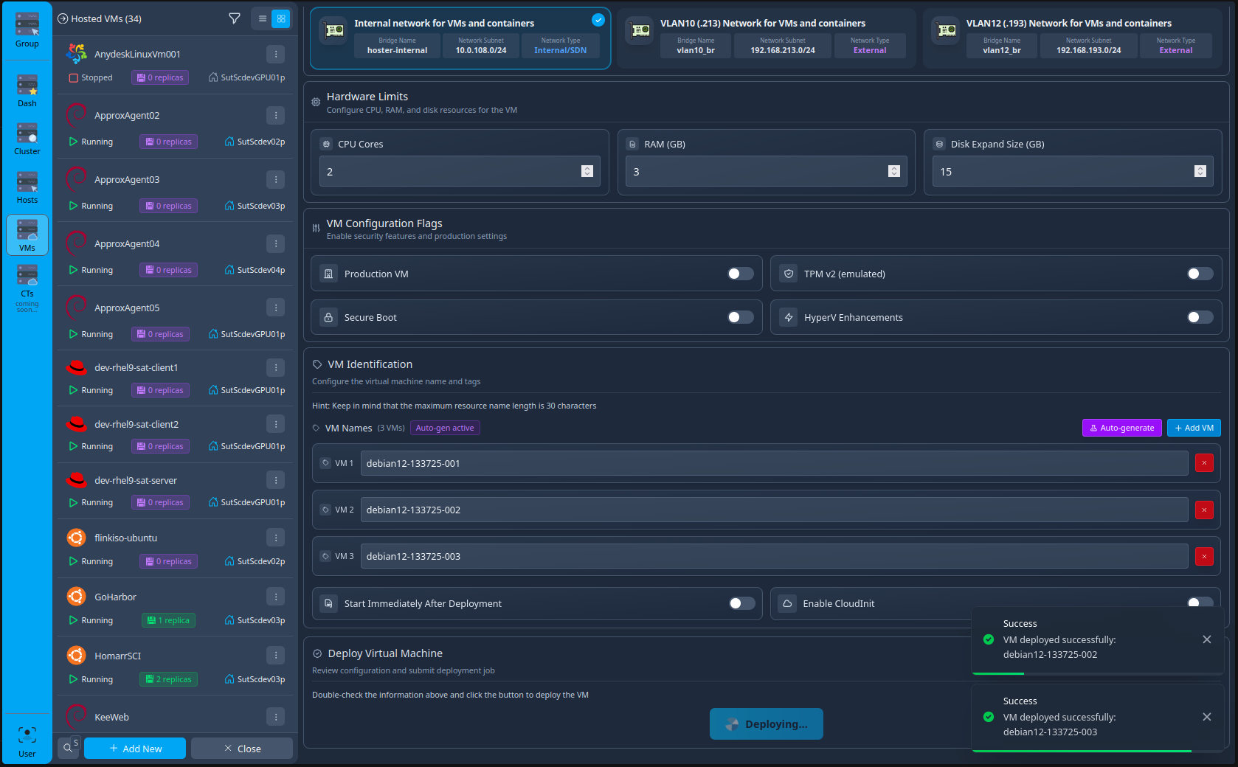Viewport: 1238px width, 767px height.
Task: Click the search icon near Add New
Action: click(x=69, y=748)
